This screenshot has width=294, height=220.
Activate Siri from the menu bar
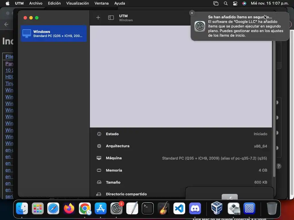point(244,3)
